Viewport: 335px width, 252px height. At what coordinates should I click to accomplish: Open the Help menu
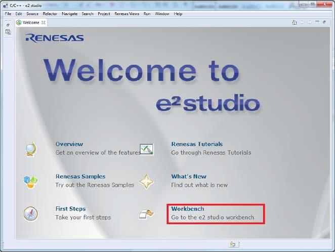[x=178, y=14]
